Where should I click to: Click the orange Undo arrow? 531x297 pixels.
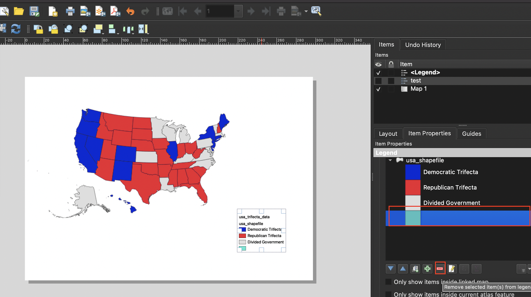coord(130,11)
